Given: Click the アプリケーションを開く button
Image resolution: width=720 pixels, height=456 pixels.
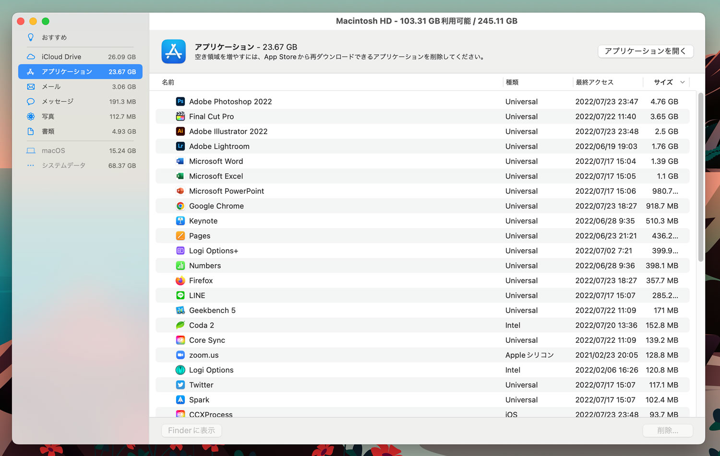Looking at the screenshot, I should pos(646,51).
